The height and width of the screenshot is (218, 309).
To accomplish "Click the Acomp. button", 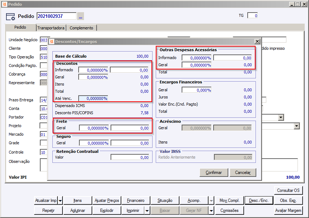I will click(x=194, y=200).
